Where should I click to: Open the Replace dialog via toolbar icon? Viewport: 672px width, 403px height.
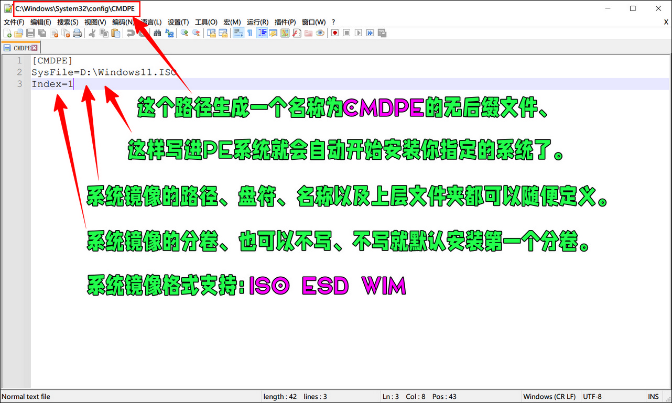click(x=169, y=33)
